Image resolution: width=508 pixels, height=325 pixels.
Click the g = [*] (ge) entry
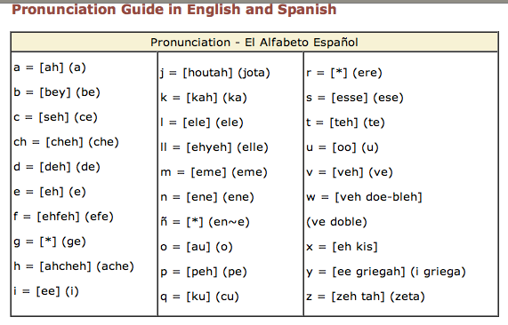click(x=50, y=242)
